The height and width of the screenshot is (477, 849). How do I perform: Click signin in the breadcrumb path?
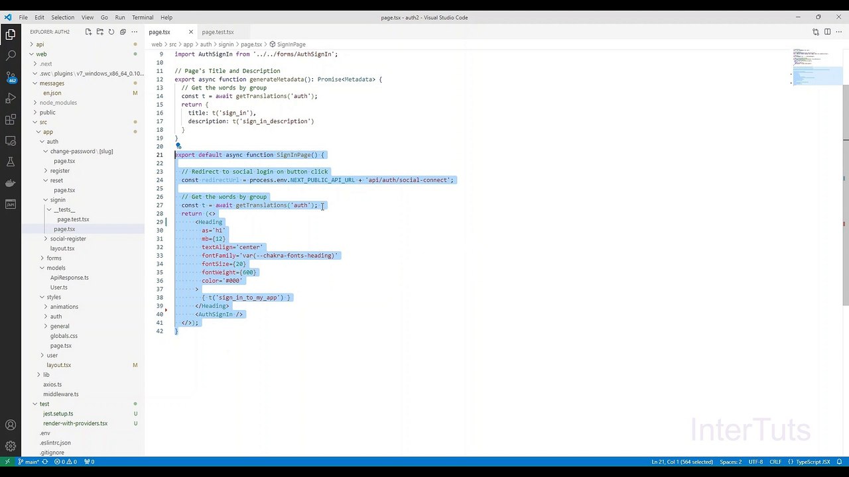226,44
